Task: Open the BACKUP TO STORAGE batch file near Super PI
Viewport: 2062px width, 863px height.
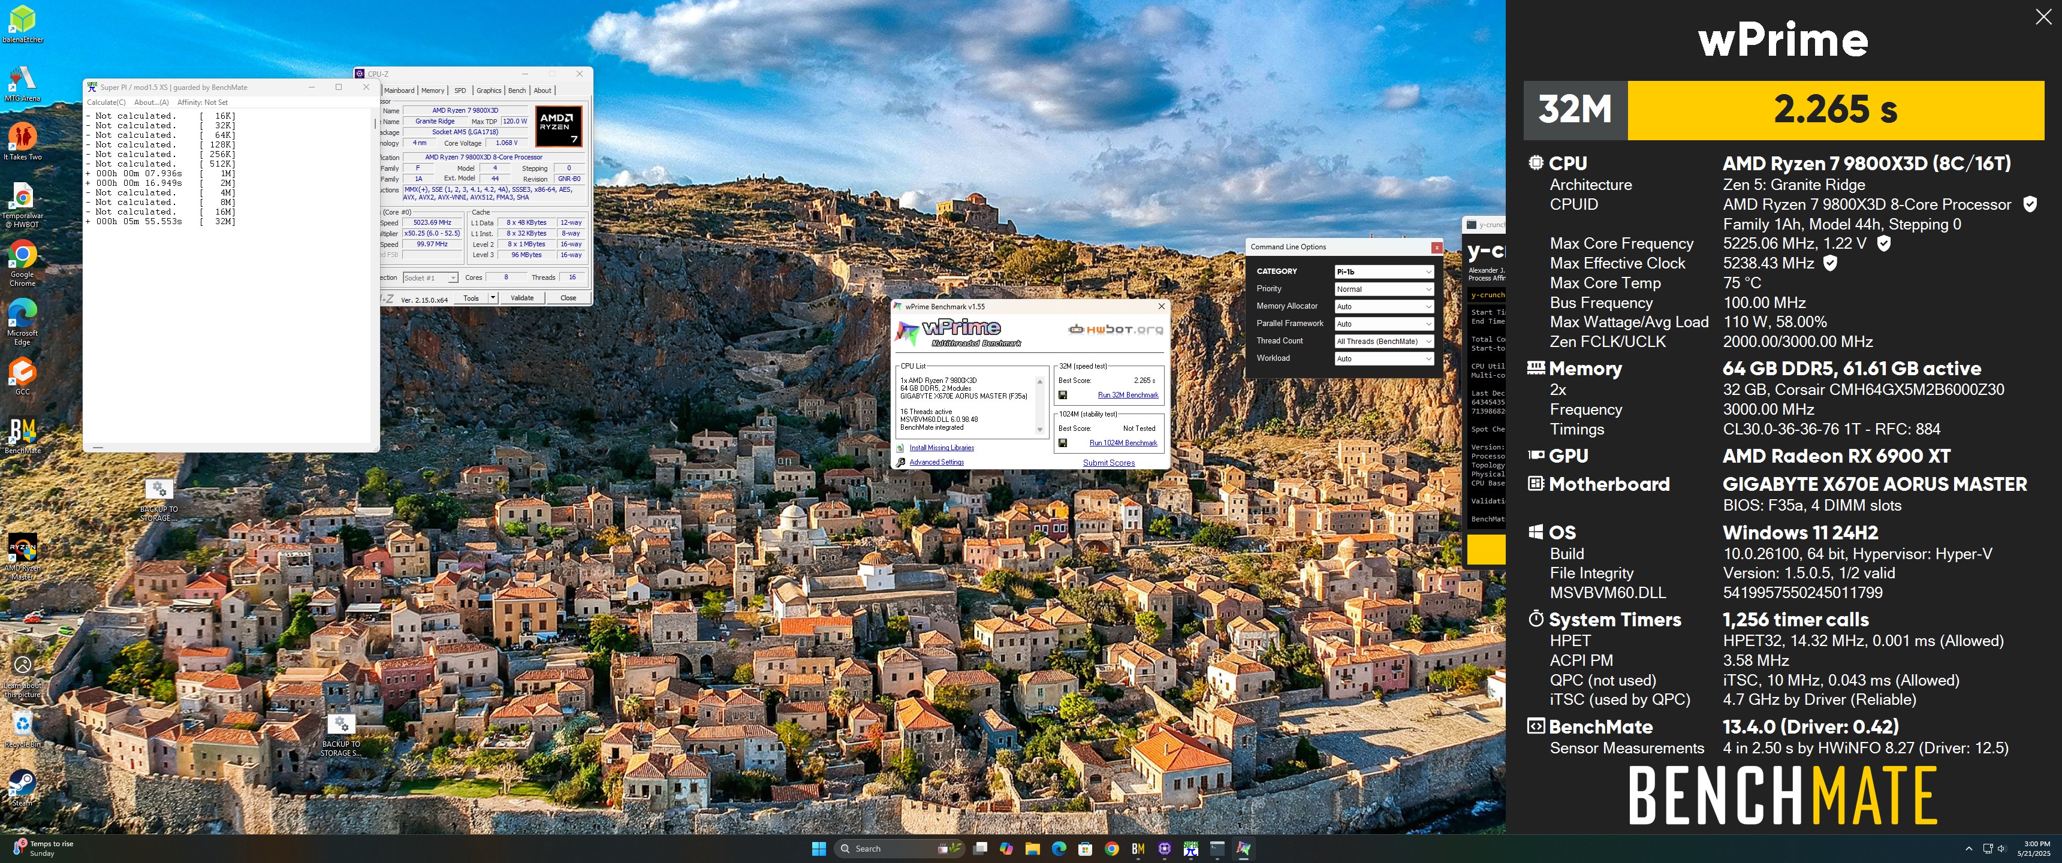Action: [x=159, y=500]
